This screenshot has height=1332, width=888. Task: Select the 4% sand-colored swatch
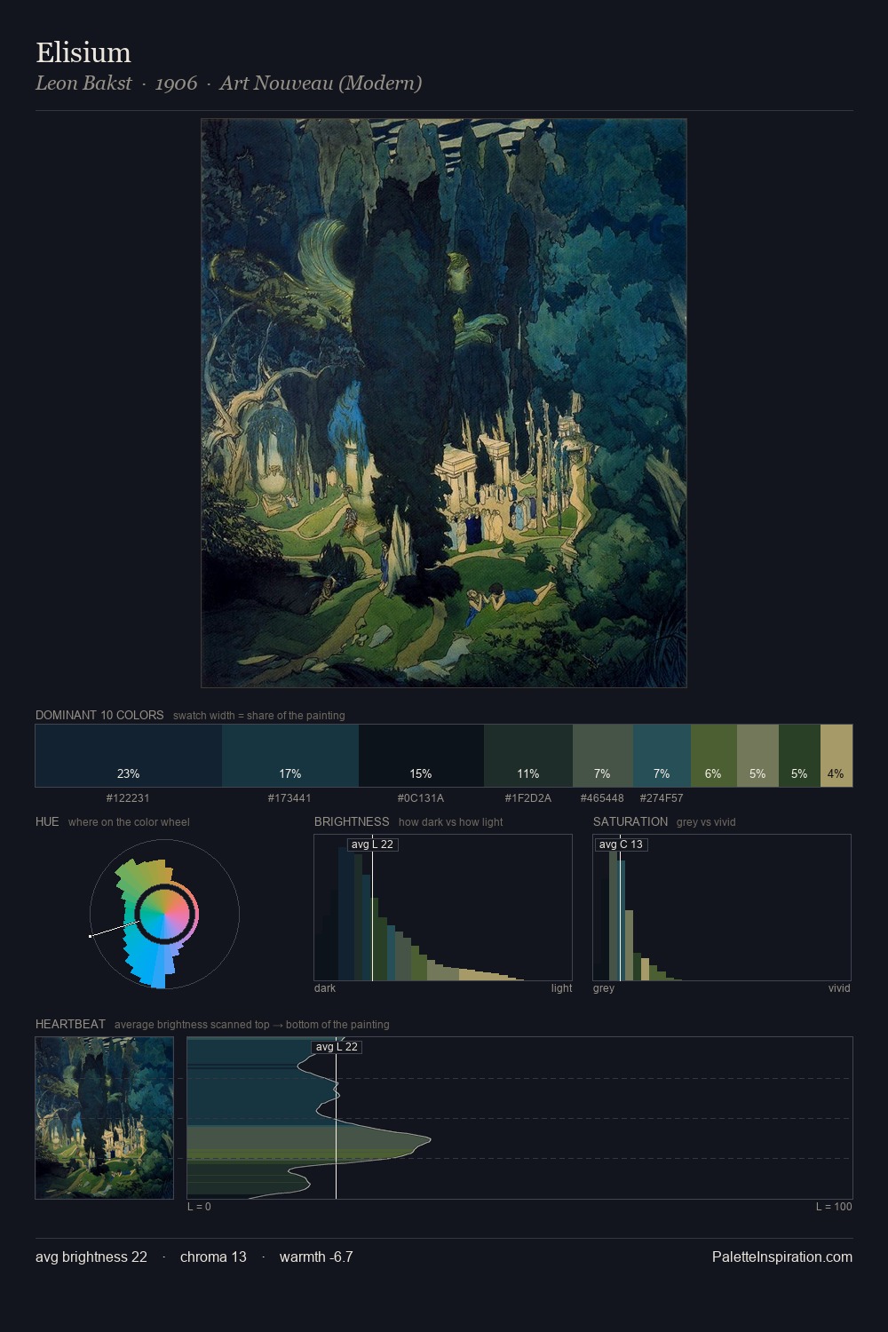pos(836,756)
